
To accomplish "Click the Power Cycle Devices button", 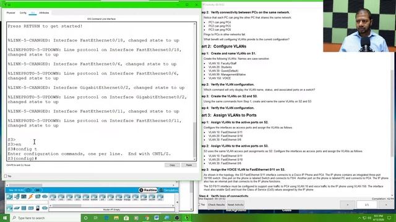I will 28,190.
